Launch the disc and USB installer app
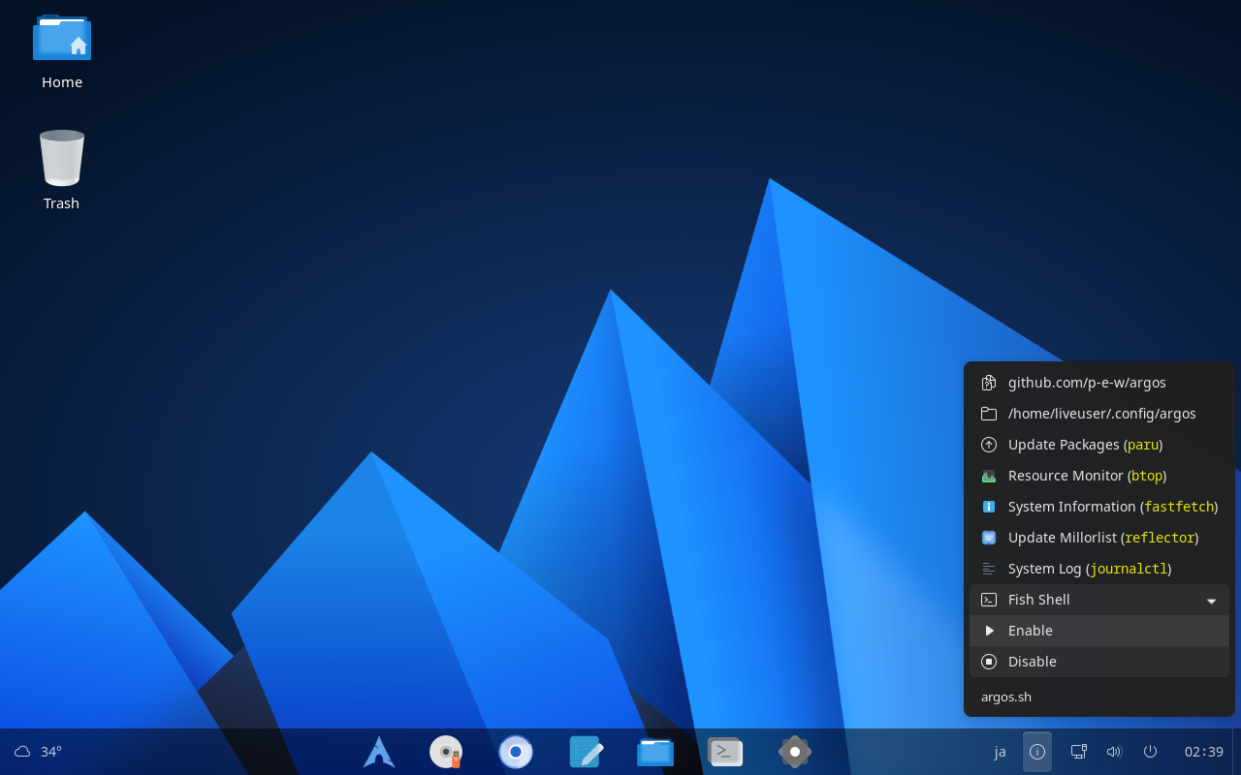This screenshot has height=775, width=1241. coord(447,752)
